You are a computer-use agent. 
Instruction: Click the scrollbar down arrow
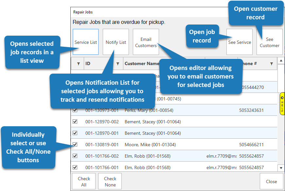[x=281, y=168]
